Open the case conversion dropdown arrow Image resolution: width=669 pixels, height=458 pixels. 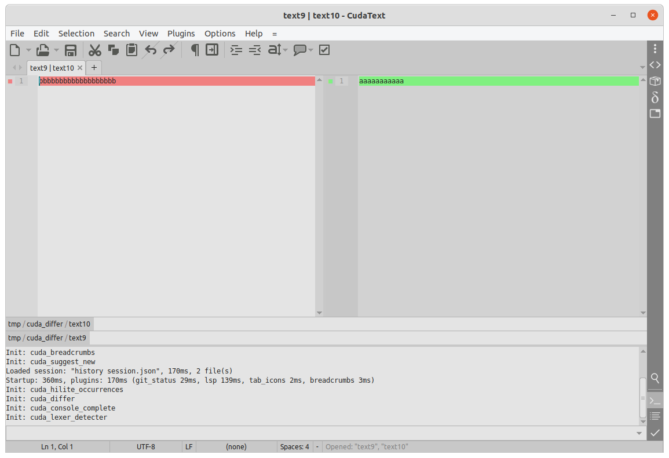pyautogui.click(x=285, y=50)
